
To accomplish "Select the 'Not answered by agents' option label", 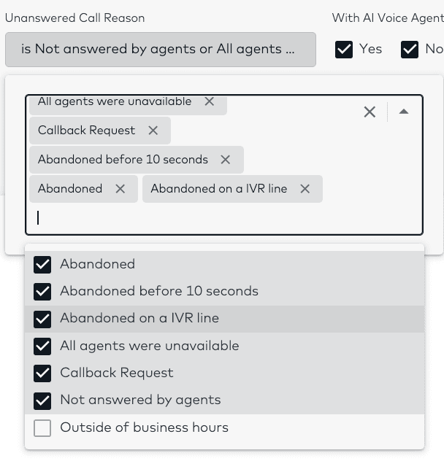I will point(140,400).
